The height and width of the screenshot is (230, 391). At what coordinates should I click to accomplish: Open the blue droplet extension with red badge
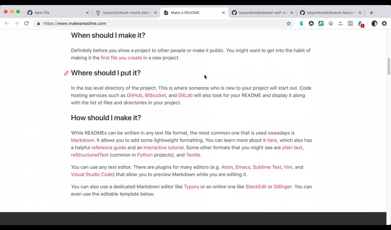click(361, 24)
